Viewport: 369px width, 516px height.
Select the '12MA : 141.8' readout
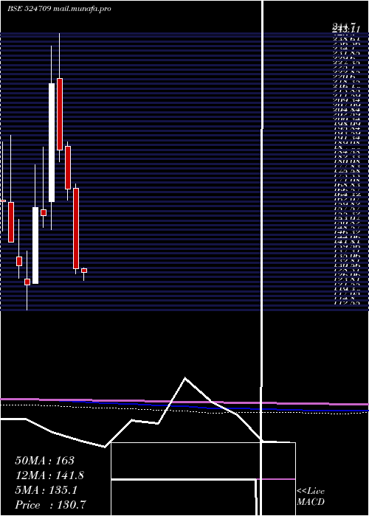point(49,475)
